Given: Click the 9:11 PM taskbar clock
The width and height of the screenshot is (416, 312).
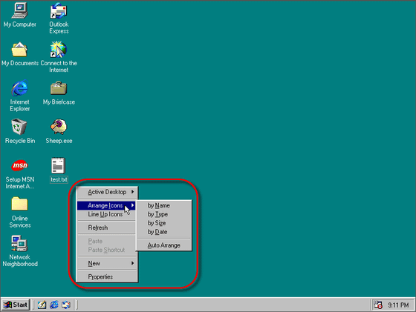Looking at the screenshot, I should pos(398,305).
